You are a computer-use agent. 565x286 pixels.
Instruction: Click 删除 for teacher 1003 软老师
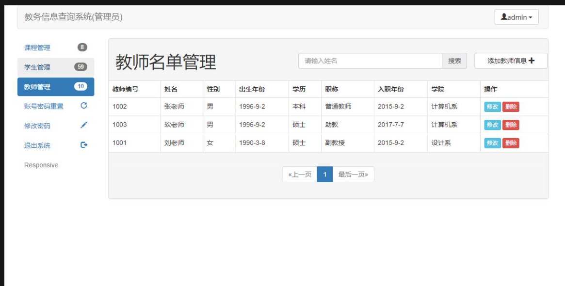coord(511,125)
